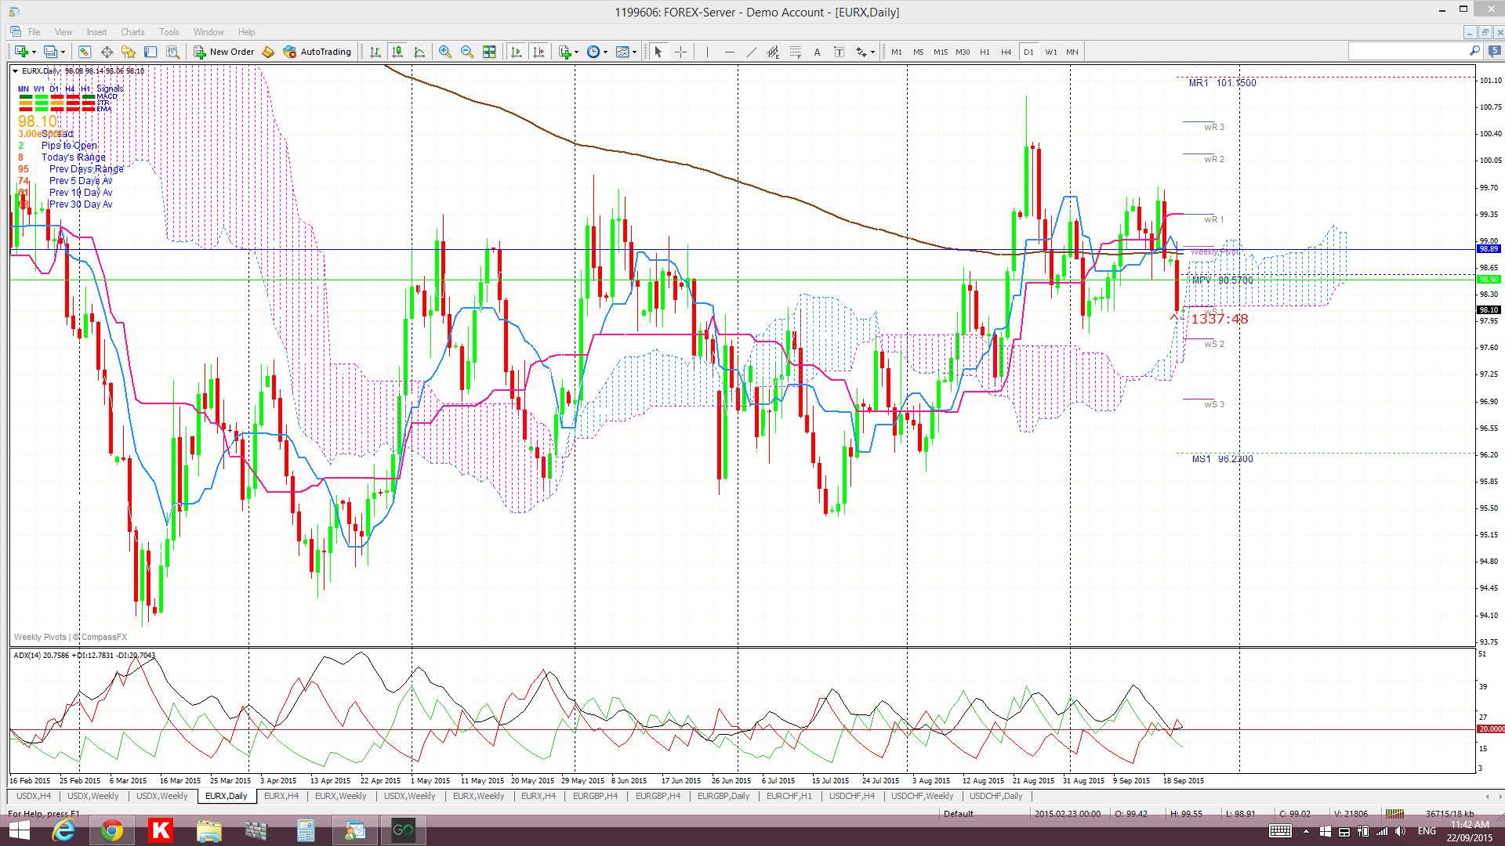Viewport: 1505px width, 846px height.
Task: Switch to the EURGBP,Daily chart tab
Action: (723, 796)
